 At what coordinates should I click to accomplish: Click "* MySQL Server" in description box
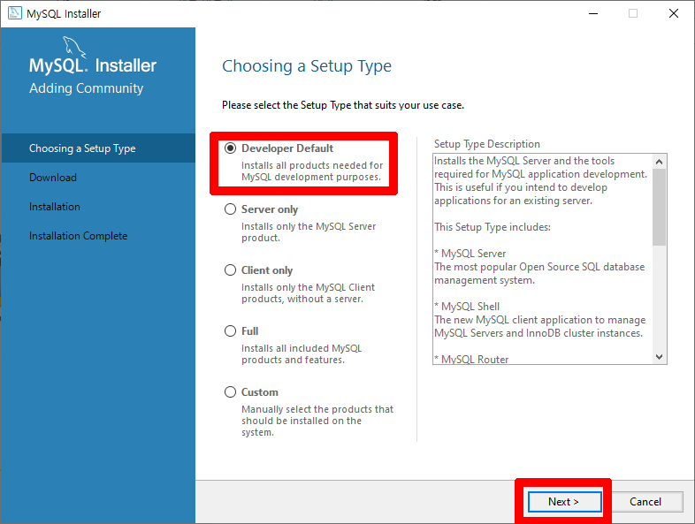point(470,254)
